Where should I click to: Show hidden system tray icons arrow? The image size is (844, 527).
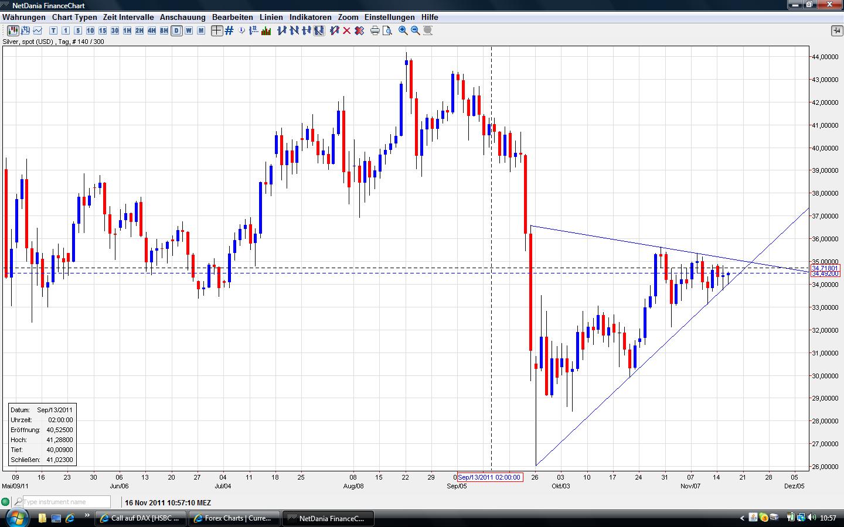pos(743,518)
